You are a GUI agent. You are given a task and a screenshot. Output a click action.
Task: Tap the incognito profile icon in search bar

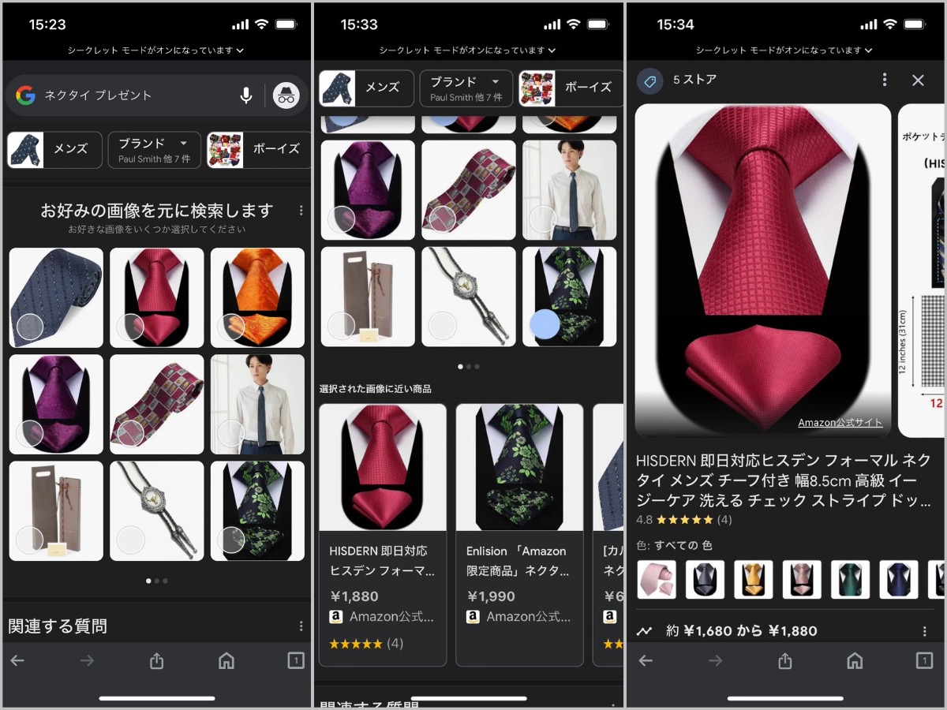[x=286, y=95]
